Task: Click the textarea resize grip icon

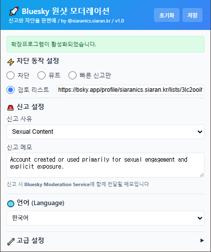Action: [x=201, y=175]
